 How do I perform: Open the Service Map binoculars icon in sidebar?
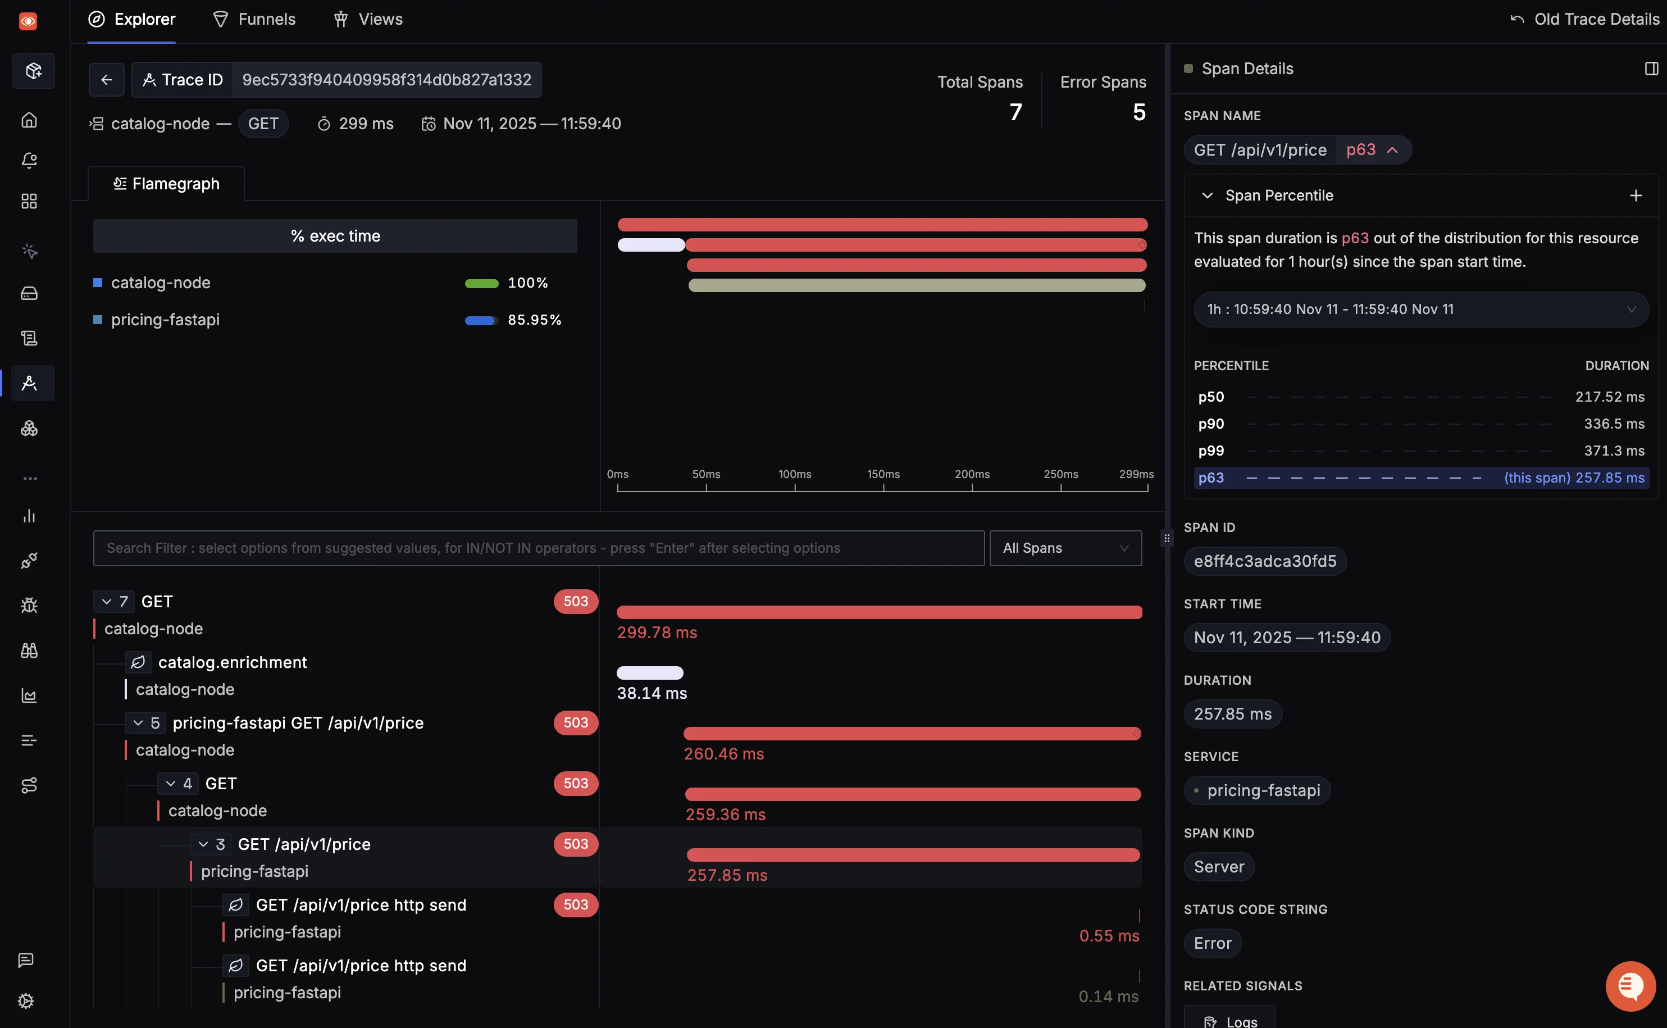click(x=30, y=651)
